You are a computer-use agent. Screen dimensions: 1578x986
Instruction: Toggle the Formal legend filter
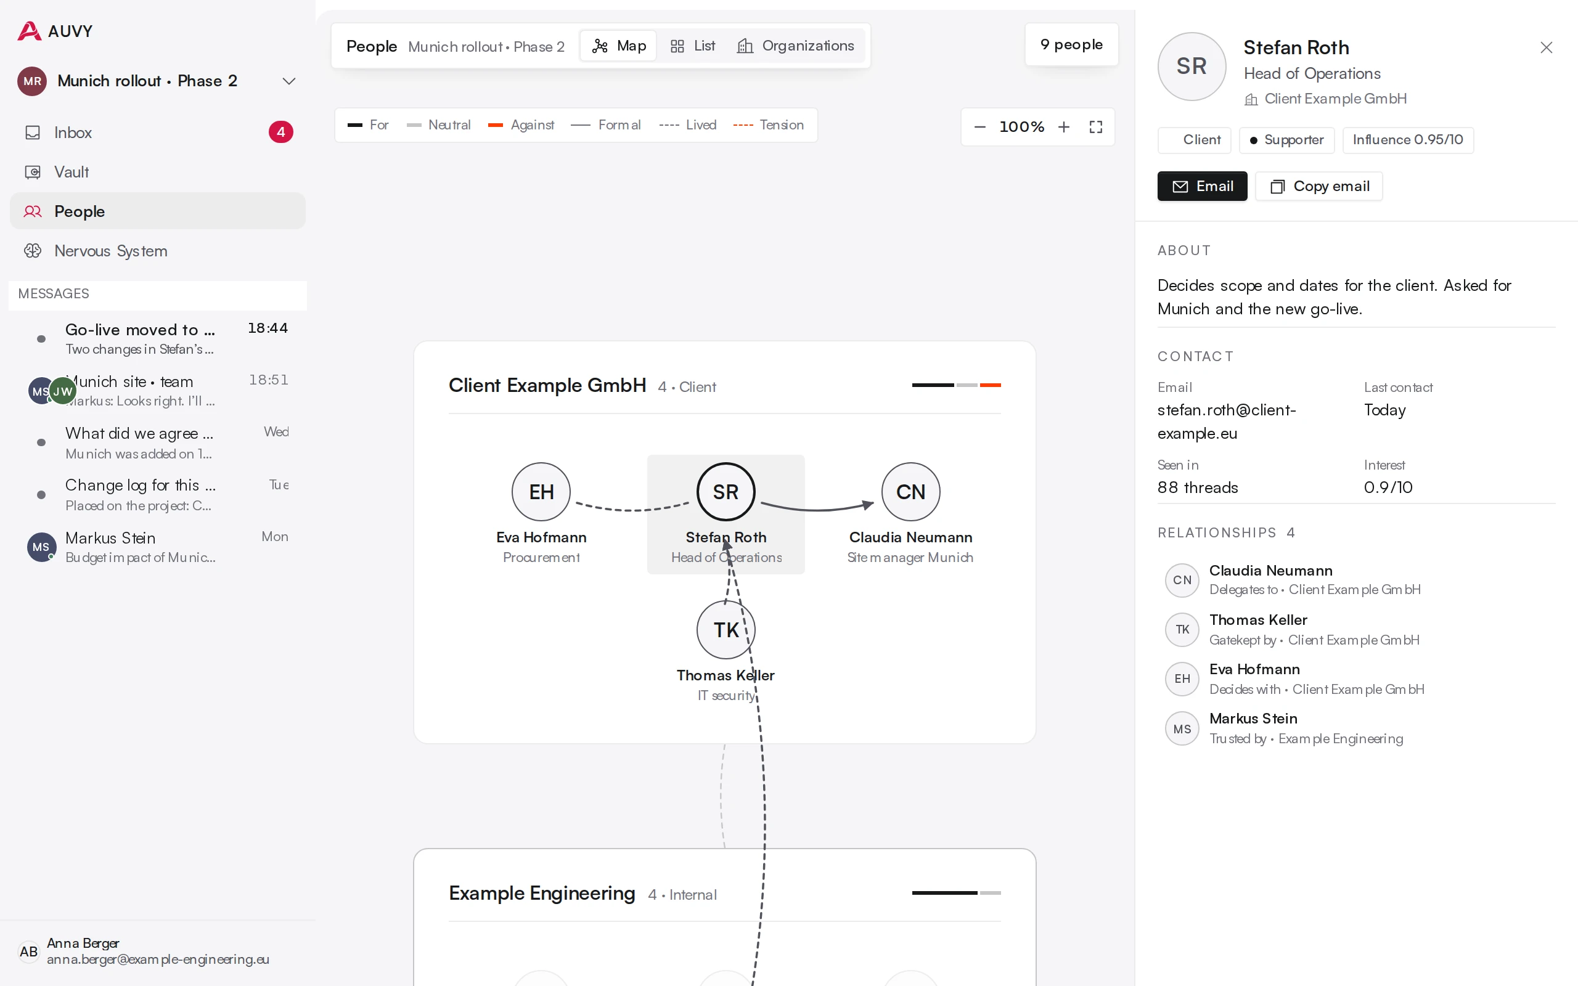click(x=606, y=125)
